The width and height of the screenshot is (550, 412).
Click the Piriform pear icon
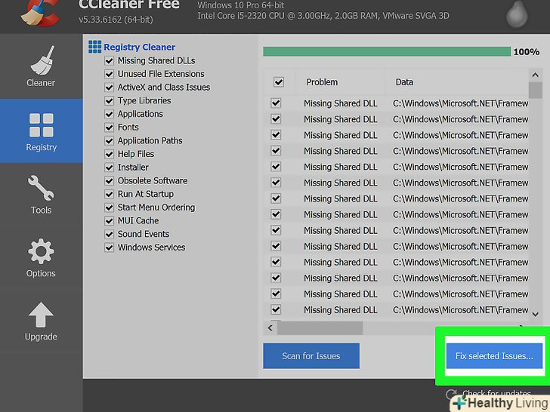tap(517, 14)
